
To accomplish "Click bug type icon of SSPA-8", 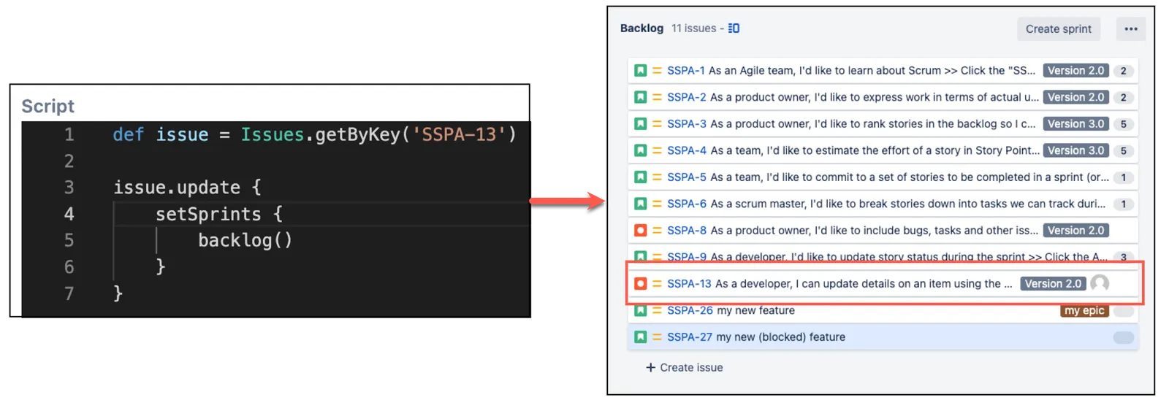I will pos(640,231).
